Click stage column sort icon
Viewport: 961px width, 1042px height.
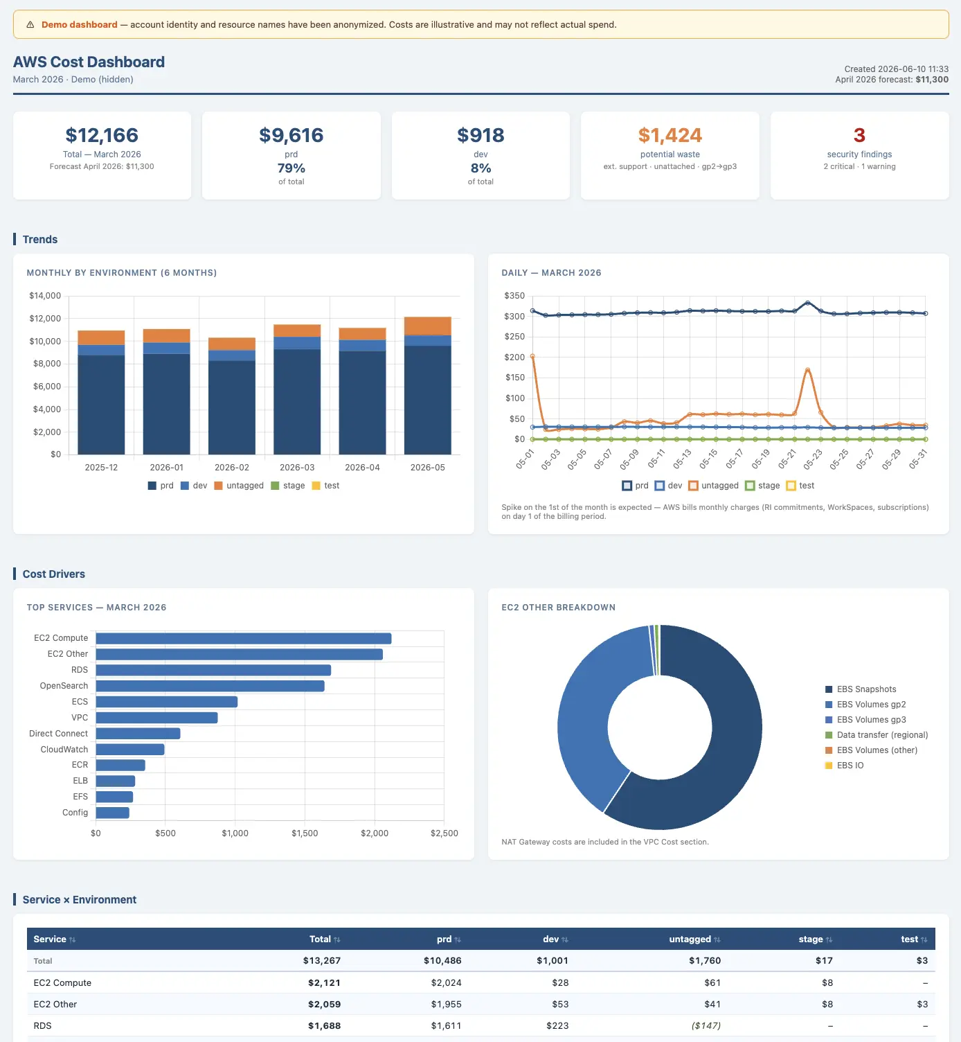pos(829,939)
